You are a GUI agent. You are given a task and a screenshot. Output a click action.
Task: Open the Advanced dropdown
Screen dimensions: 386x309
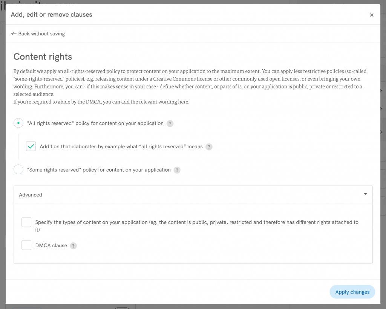coord(193,195)
